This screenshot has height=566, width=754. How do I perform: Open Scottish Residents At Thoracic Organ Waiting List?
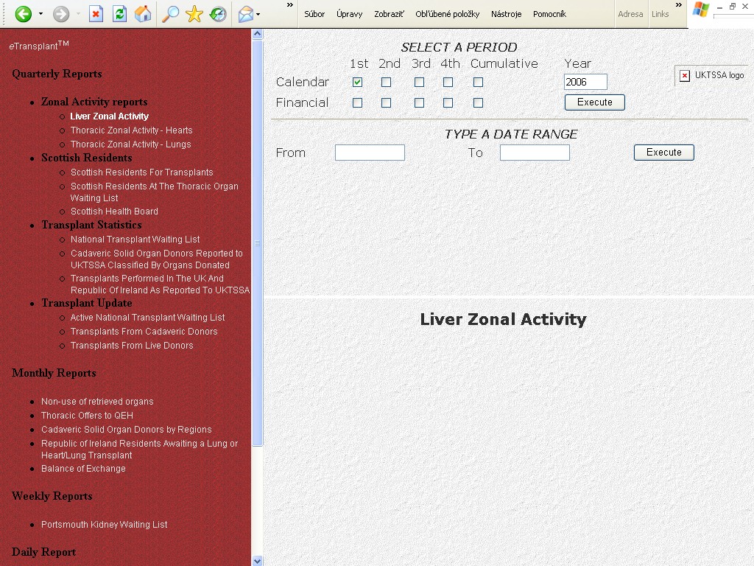(x=155, y=192)
